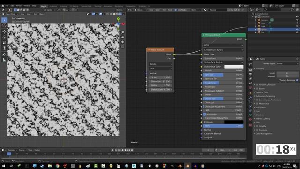300x169 pixels.
Task: Click the Distortion value field in Wave Texture
Action: [x=160, y=81]
